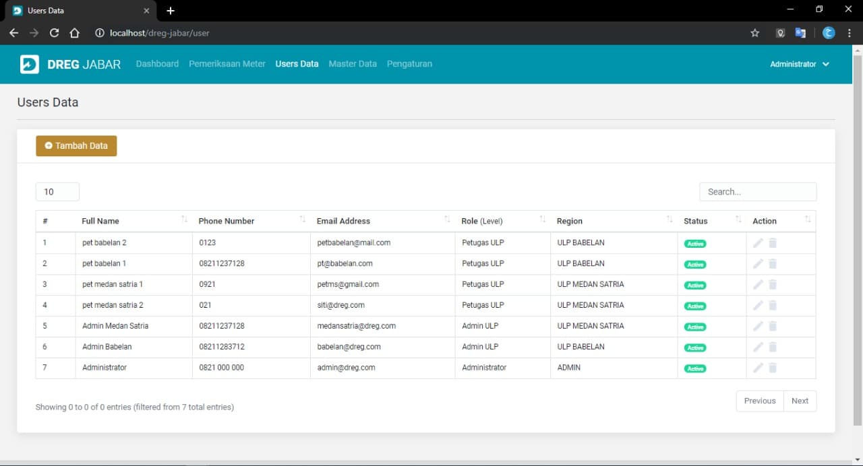Sort table by Full Name column
The width and height of the screenshot is (863, 466).
click(x=133, y=221)
